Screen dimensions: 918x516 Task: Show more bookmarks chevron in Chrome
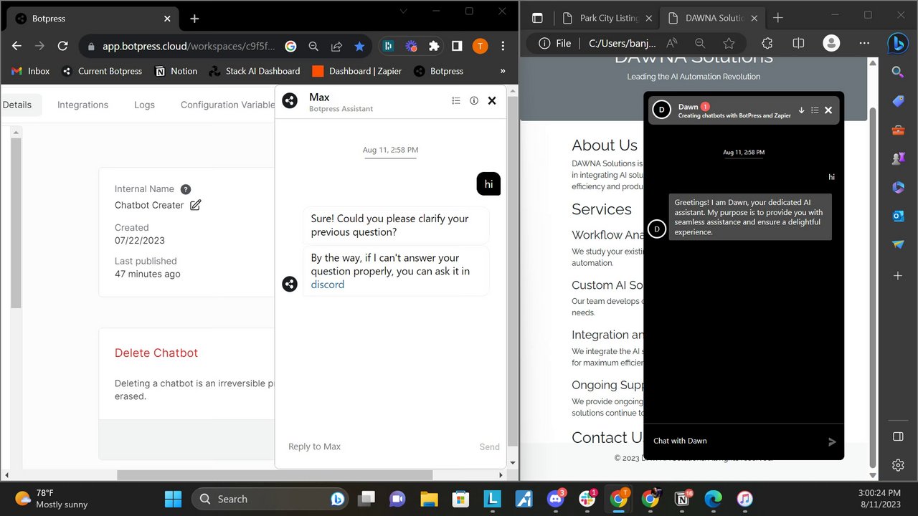tap(503, 71)
